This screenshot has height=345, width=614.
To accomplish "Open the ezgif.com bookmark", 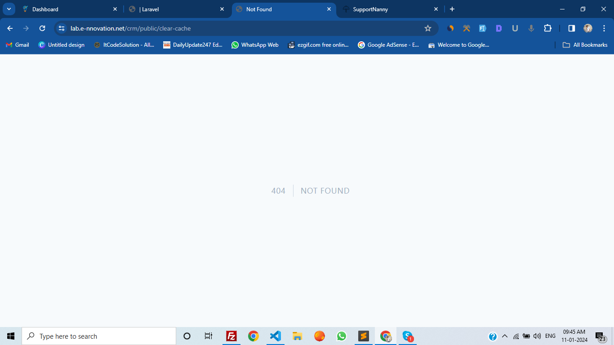I will (318, 45).
